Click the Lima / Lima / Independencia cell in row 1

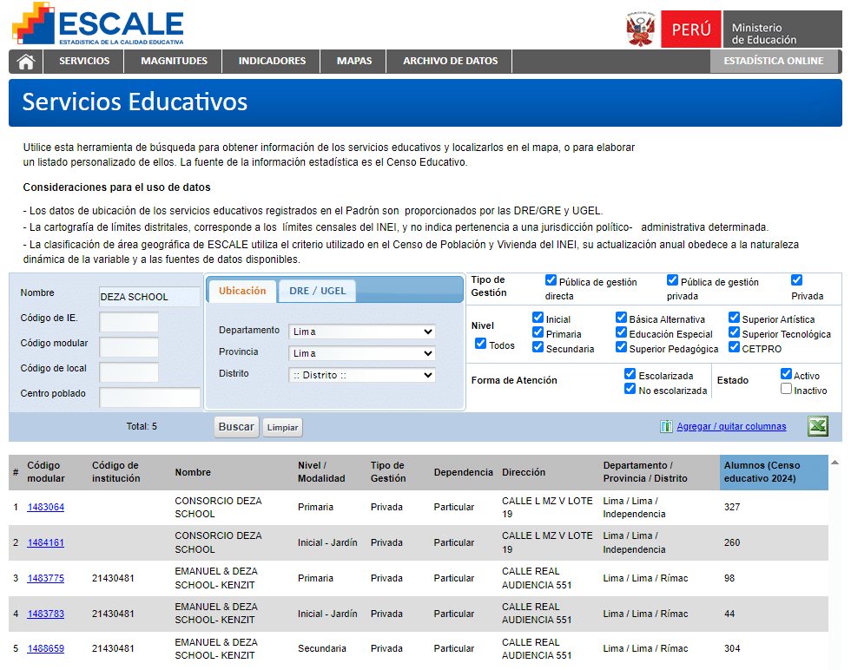coord(634,507)
